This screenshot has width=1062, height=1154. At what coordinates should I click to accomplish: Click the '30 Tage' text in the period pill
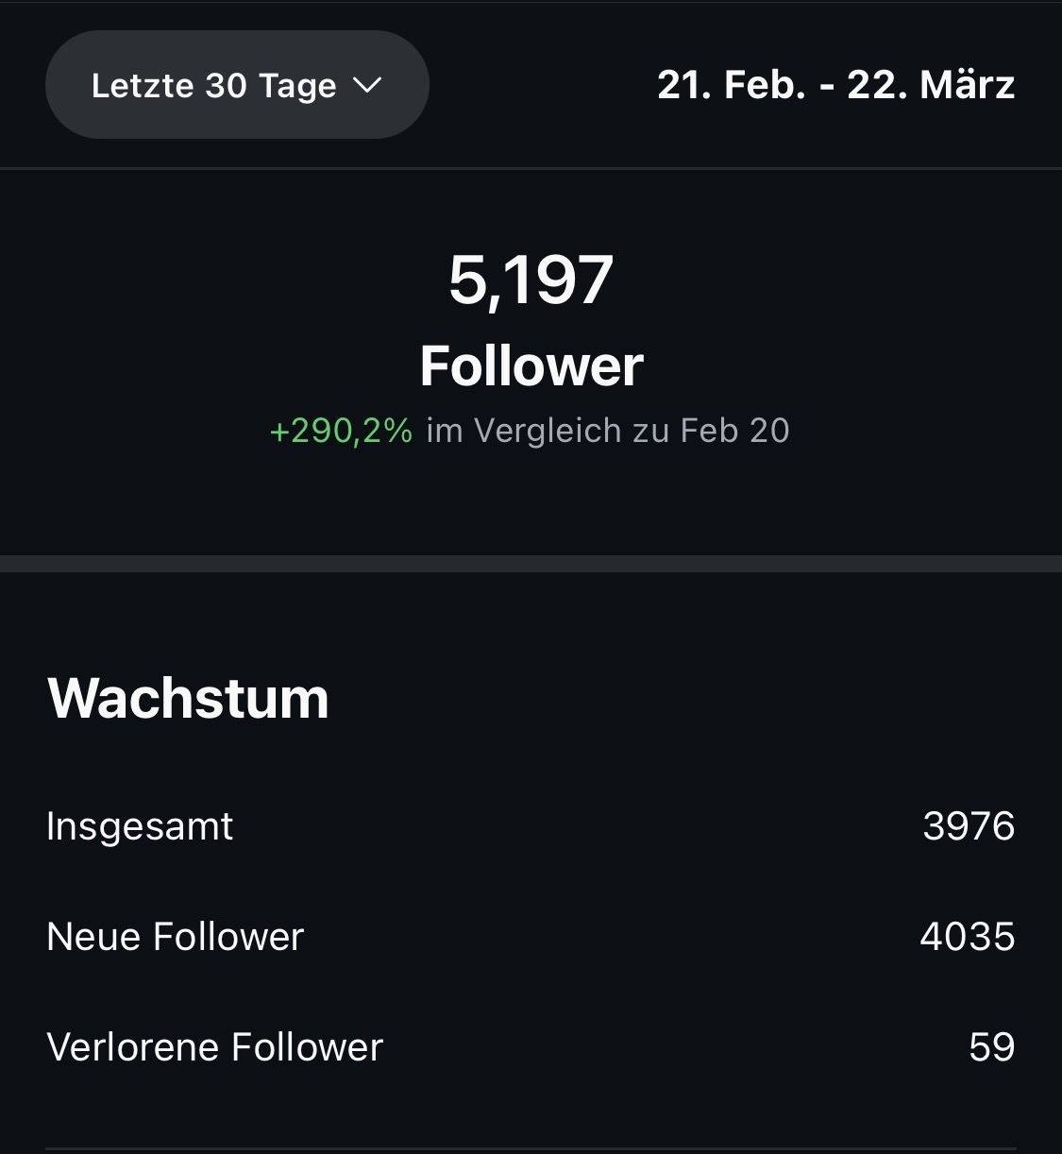(271, 86)
